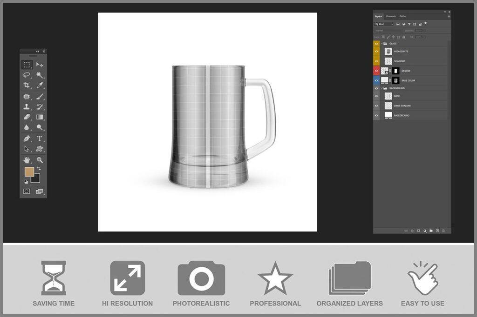Choose the Eraser tool
The width and height of the screenshot is (477, 317).
click(x=27, y=117)
